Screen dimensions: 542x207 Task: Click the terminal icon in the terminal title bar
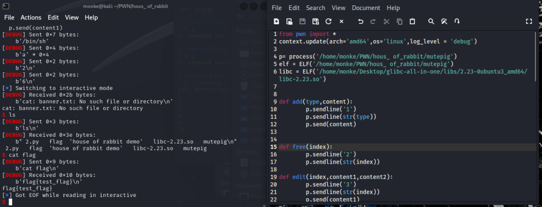tap(6, 6)
